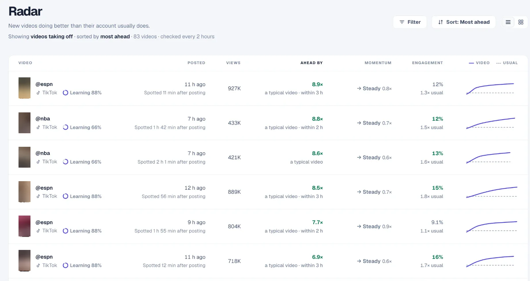Click the USUAL legend label
The height and width of the screenshot is (281, 530).
click(x=510, y=63)
